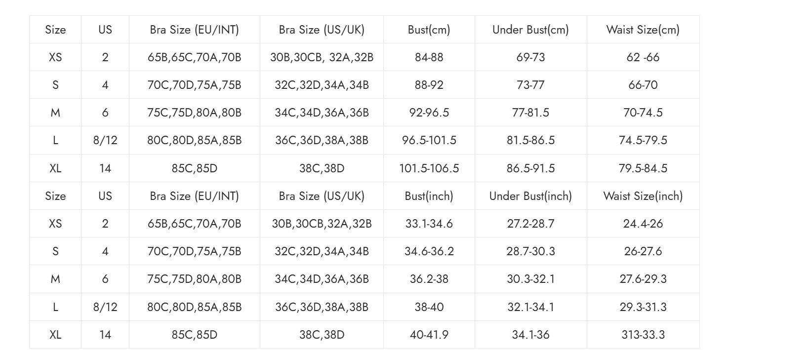Click the 101.5-106.5 bust cell
Image resolution: width=811 pixels, height=350 pixels.
click(x=429, y=168)
